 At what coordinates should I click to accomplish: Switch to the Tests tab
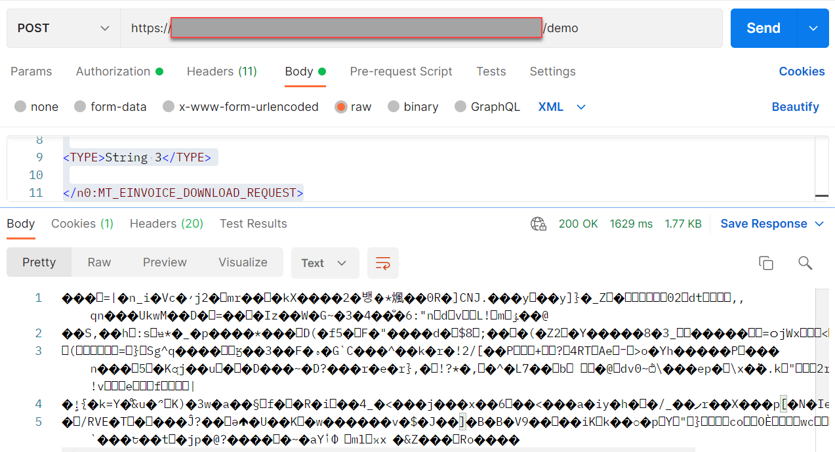pos(491,72)
